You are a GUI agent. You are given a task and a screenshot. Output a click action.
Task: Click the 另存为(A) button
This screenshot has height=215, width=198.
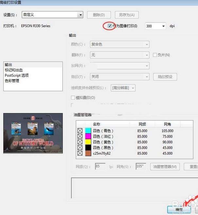127,15
